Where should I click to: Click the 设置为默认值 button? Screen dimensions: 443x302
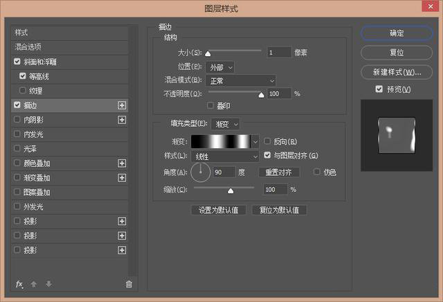pos(219,210)
